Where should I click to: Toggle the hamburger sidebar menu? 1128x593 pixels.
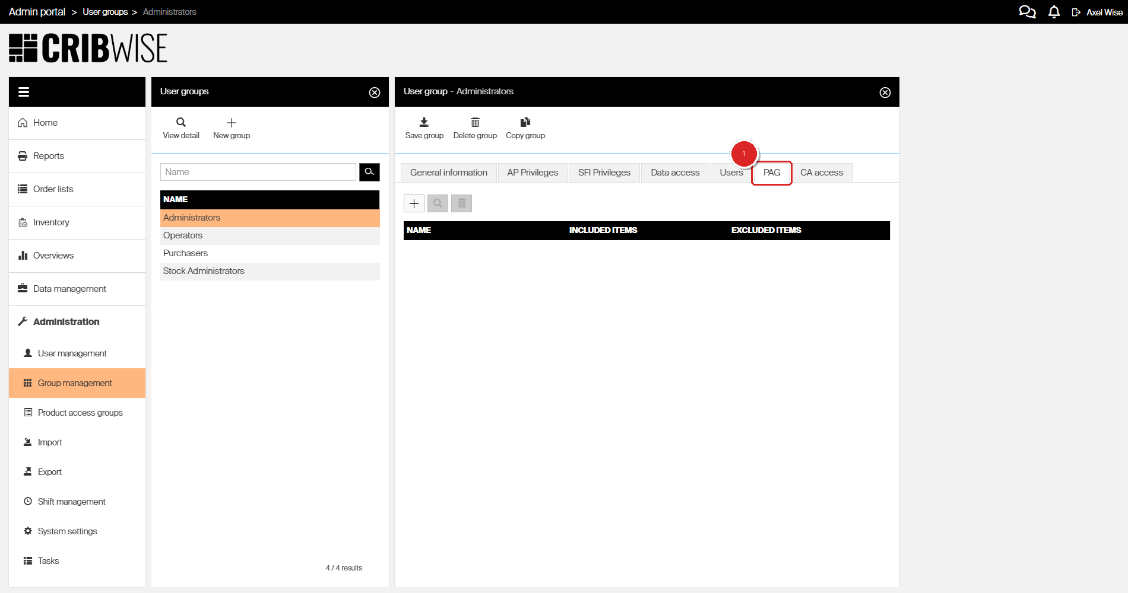[24, 92]
